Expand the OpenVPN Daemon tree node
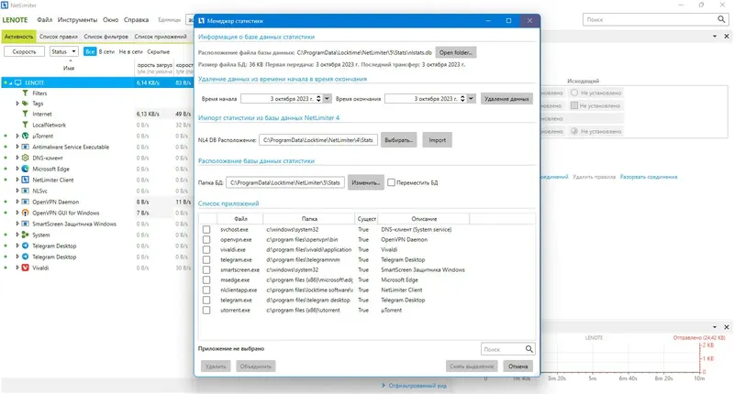 17,202
